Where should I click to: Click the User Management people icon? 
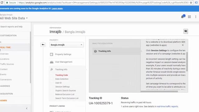pyautogui.click(x=52, y=62)
